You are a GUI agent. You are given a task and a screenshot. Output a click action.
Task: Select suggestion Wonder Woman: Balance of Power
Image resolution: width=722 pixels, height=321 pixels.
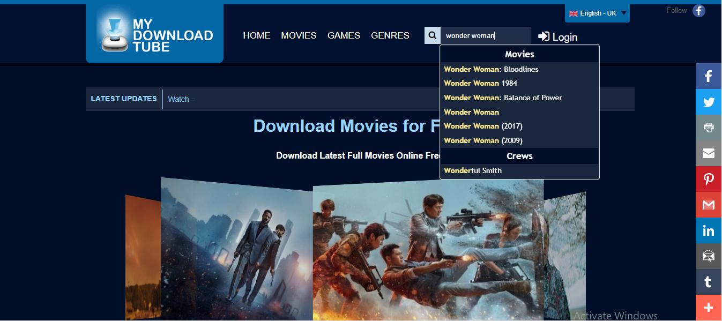pyautogui.click(x=519, y=98)
